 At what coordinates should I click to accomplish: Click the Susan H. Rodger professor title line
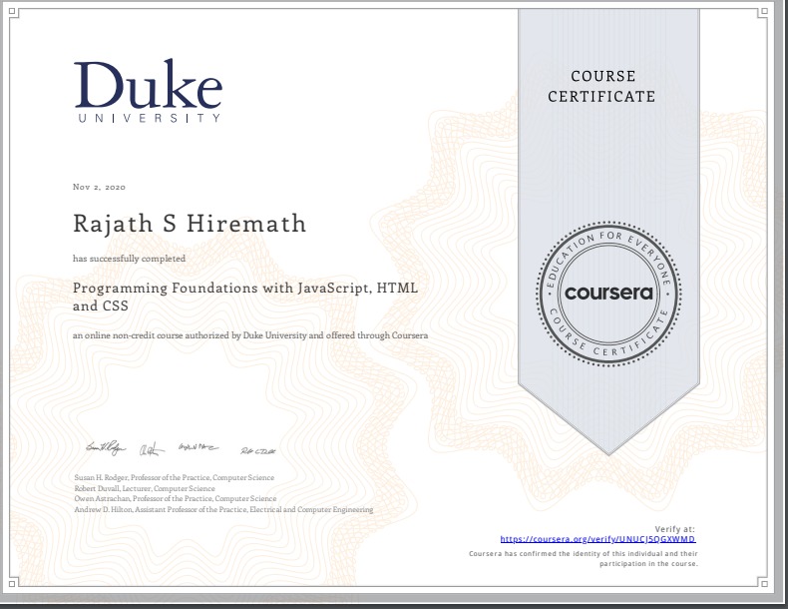click(174, 478)
